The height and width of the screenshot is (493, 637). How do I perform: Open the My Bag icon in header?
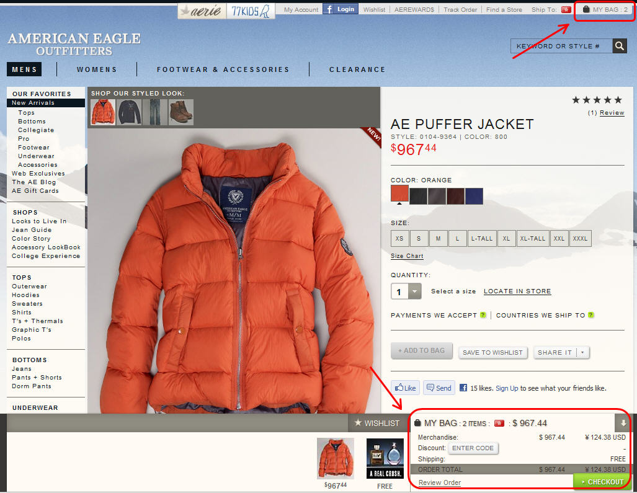click(586, 9)
